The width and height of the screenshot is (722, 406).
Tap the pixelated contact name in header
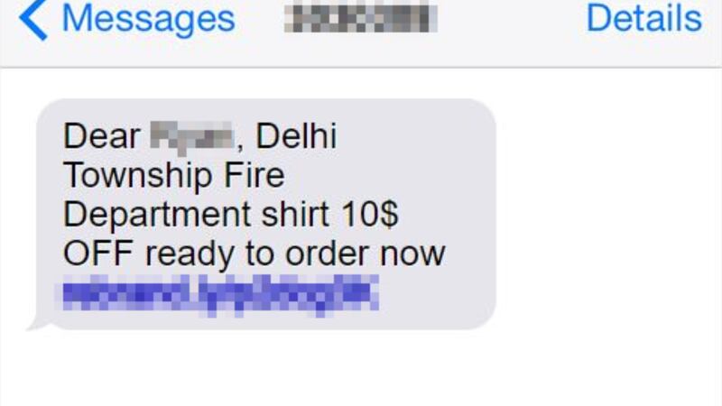click(360, 18)
